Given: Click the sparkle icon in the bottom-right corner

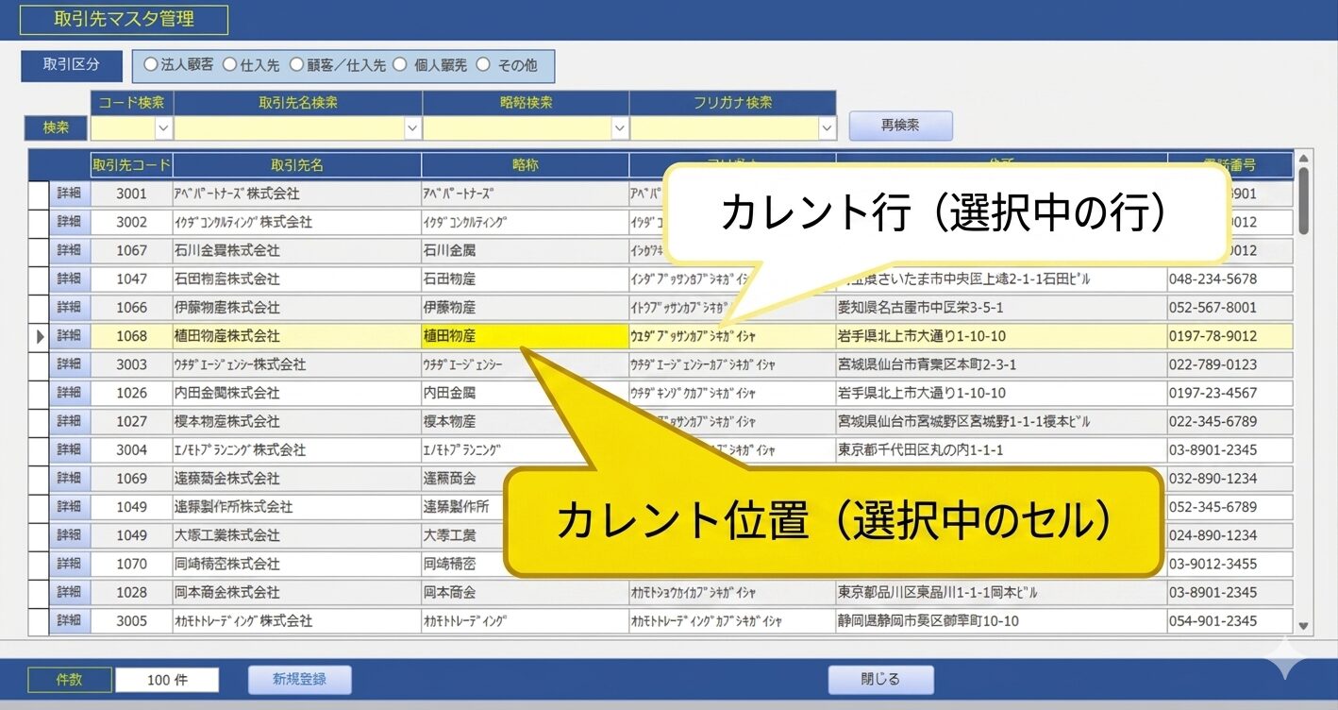Looking at the screenshot, I should 1285,659.
